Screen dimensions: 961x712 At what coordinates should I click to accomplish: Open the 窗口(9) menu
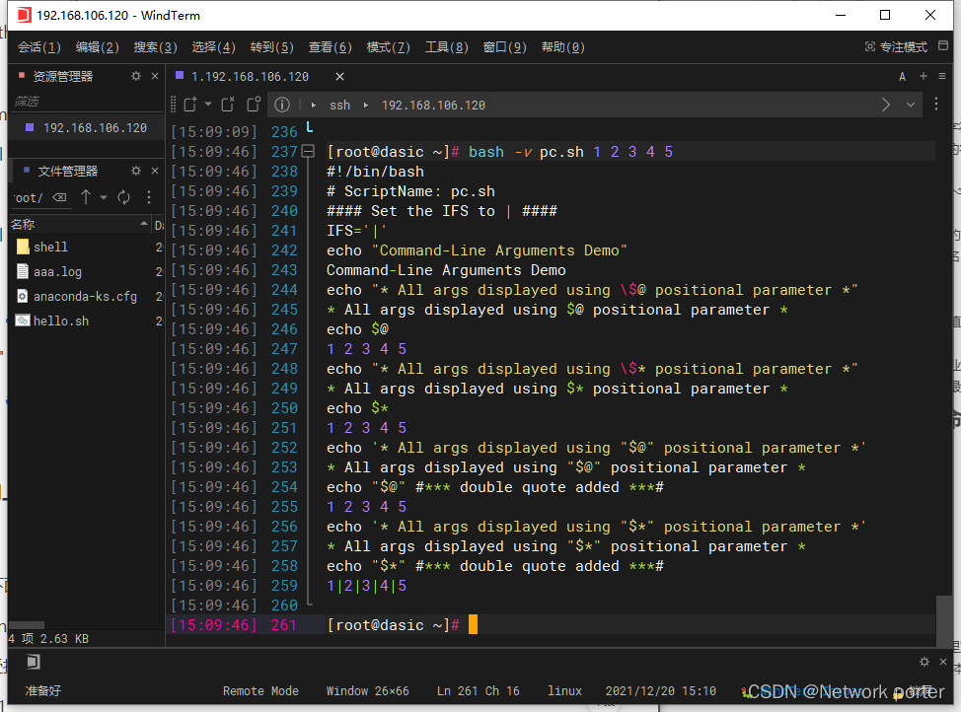pyautogui.click(x=505, y=47)
